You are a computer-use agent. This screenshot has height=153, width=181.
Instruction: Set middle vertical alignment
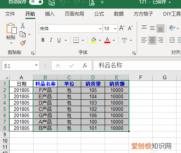[x=152, y=28]
